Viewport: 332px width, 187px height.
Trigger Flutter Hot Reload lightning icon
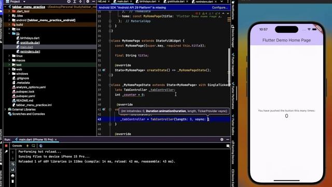click(27, 145)
